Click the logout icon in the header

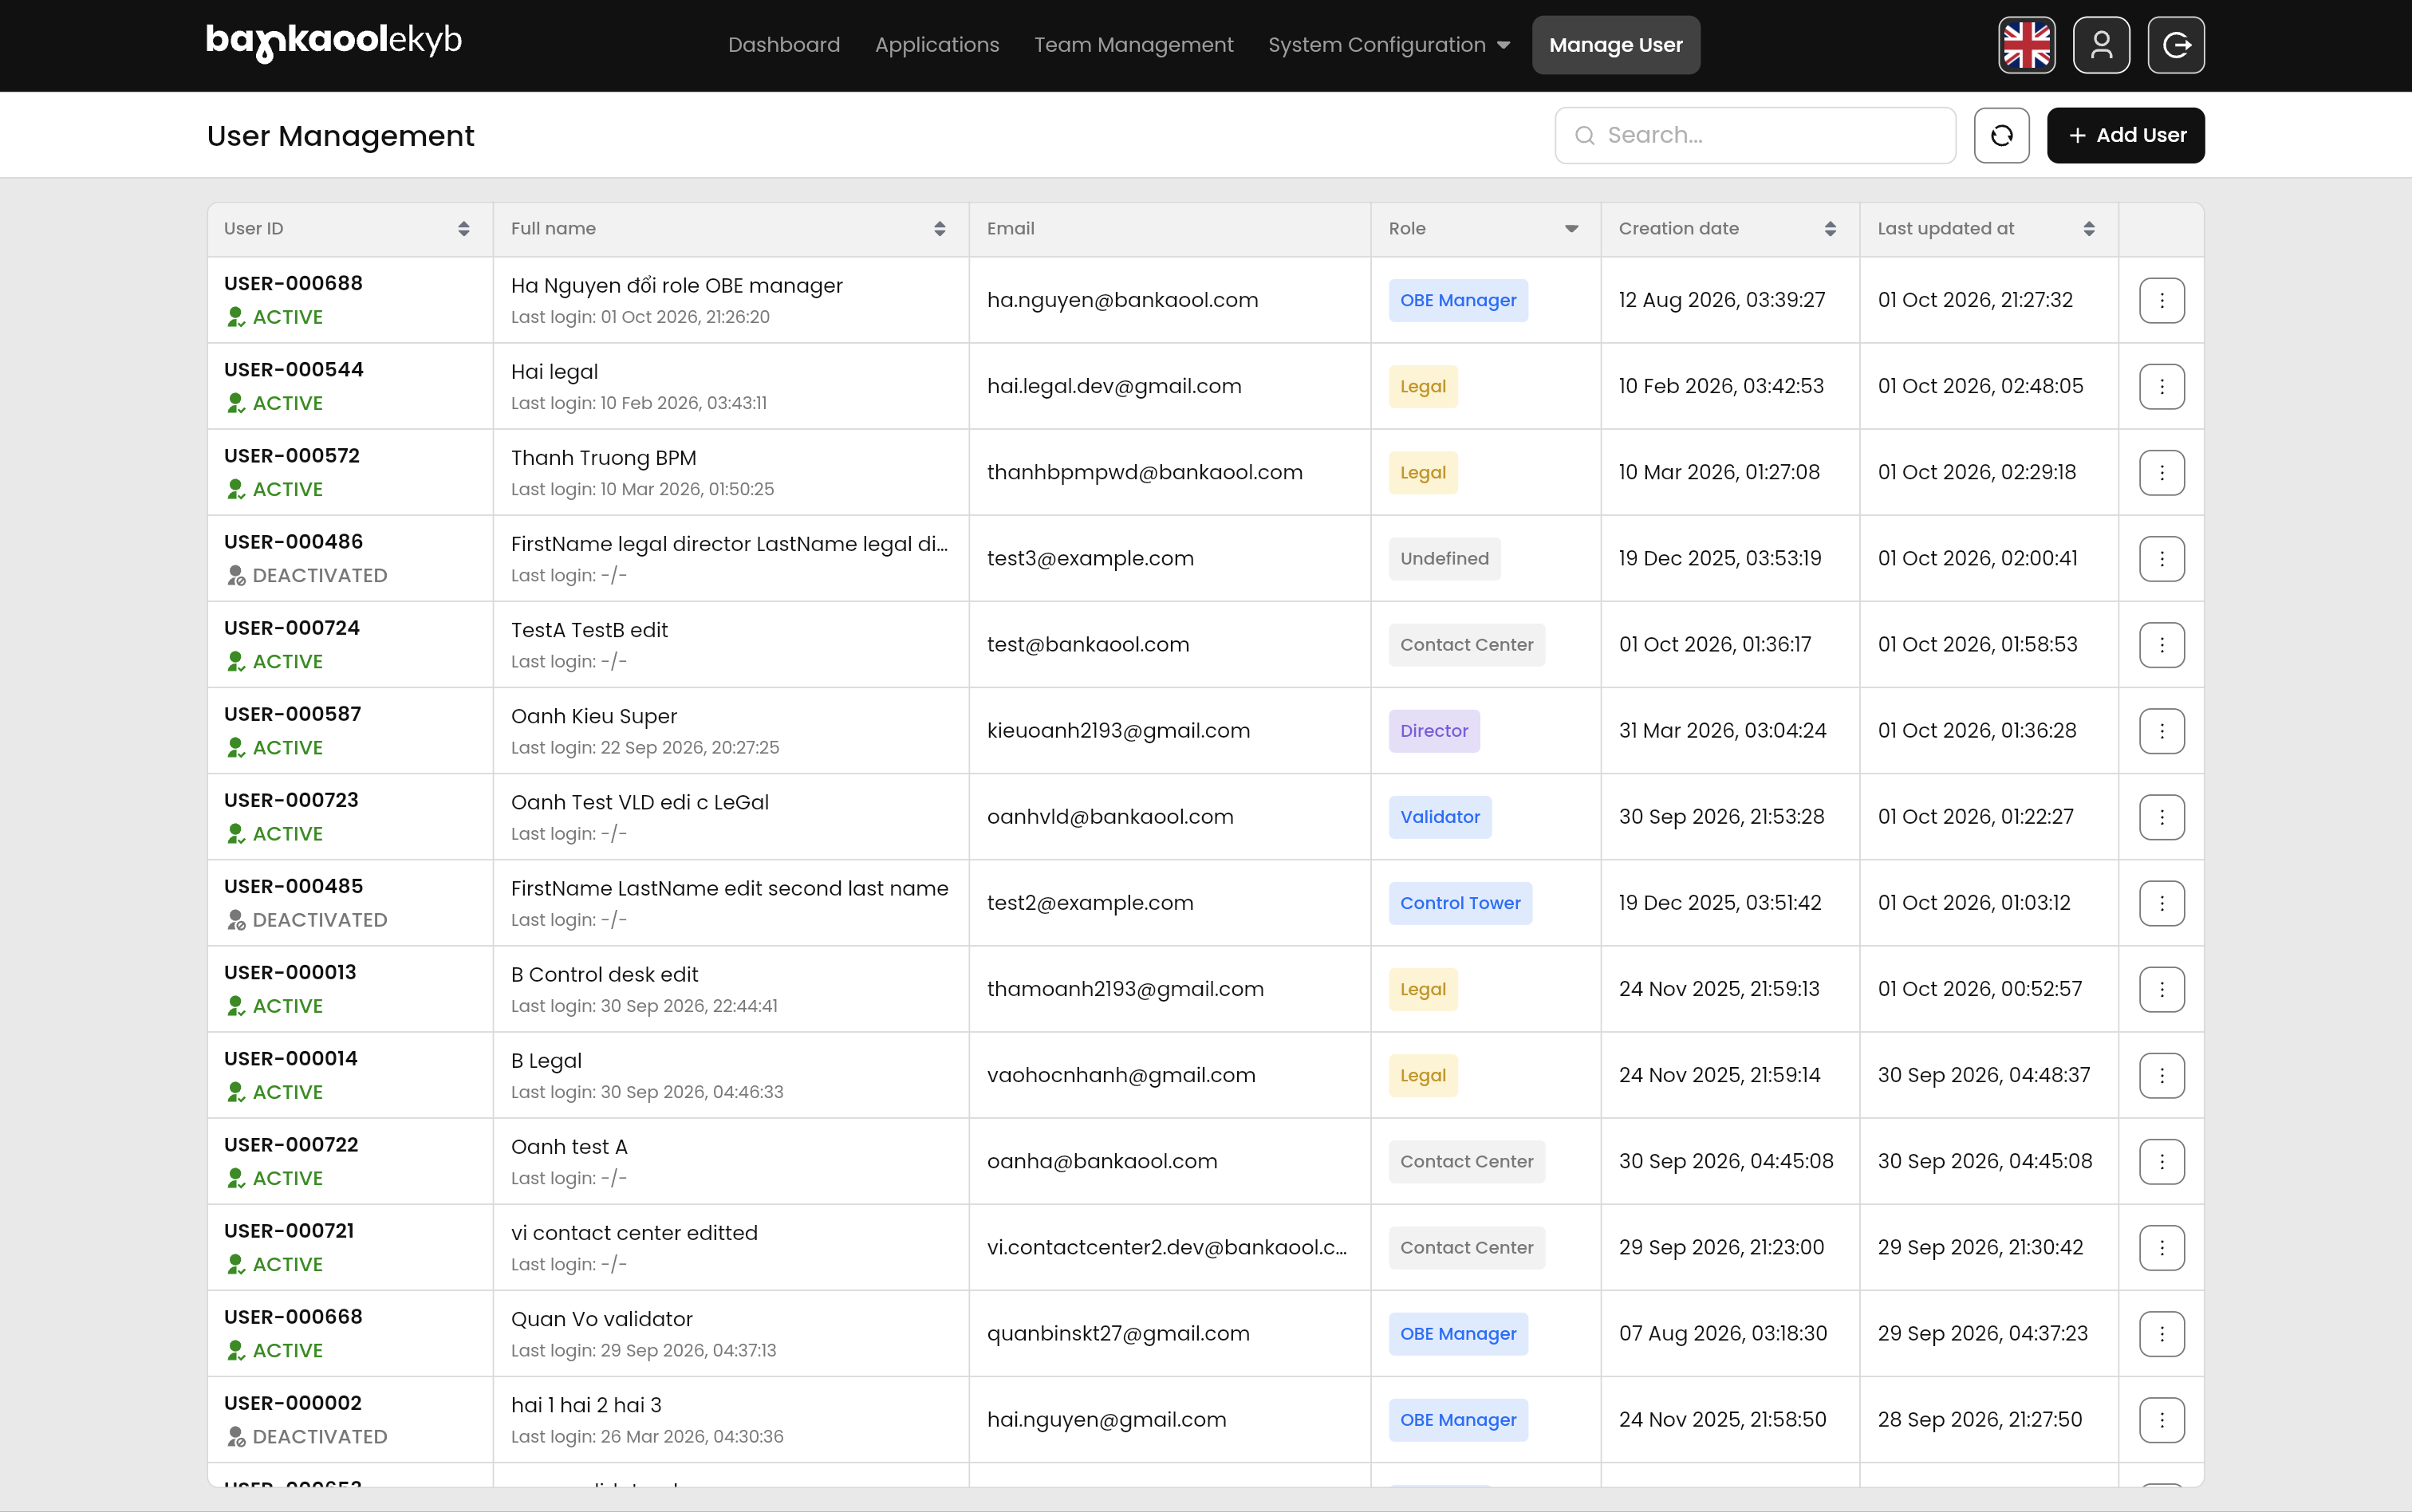[x=2176, y=45]
